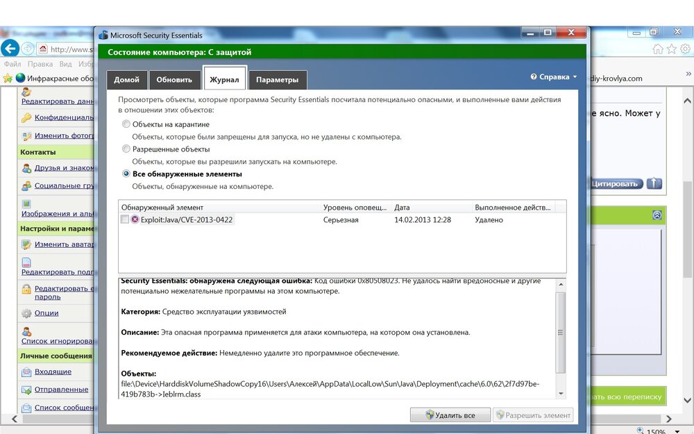Select the Объекты на карантине radio button
Image resolution: width=694 pixels, height=434 pixels.
pyautogui.click(x=126, y=124)
